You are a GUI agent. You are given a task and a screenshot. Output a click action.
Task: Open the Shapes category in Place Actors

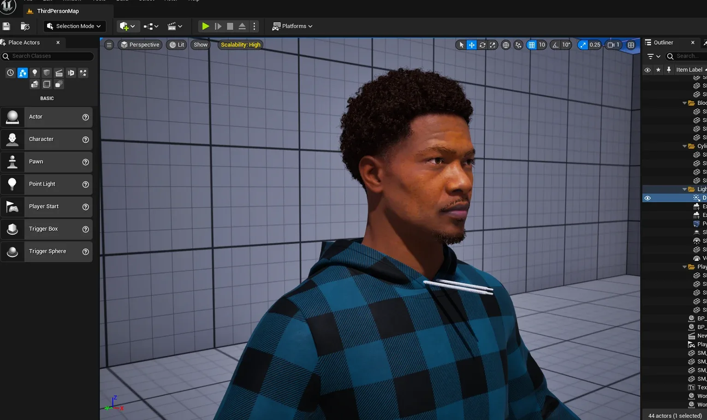pyautogui.click(x=47, y=72)
